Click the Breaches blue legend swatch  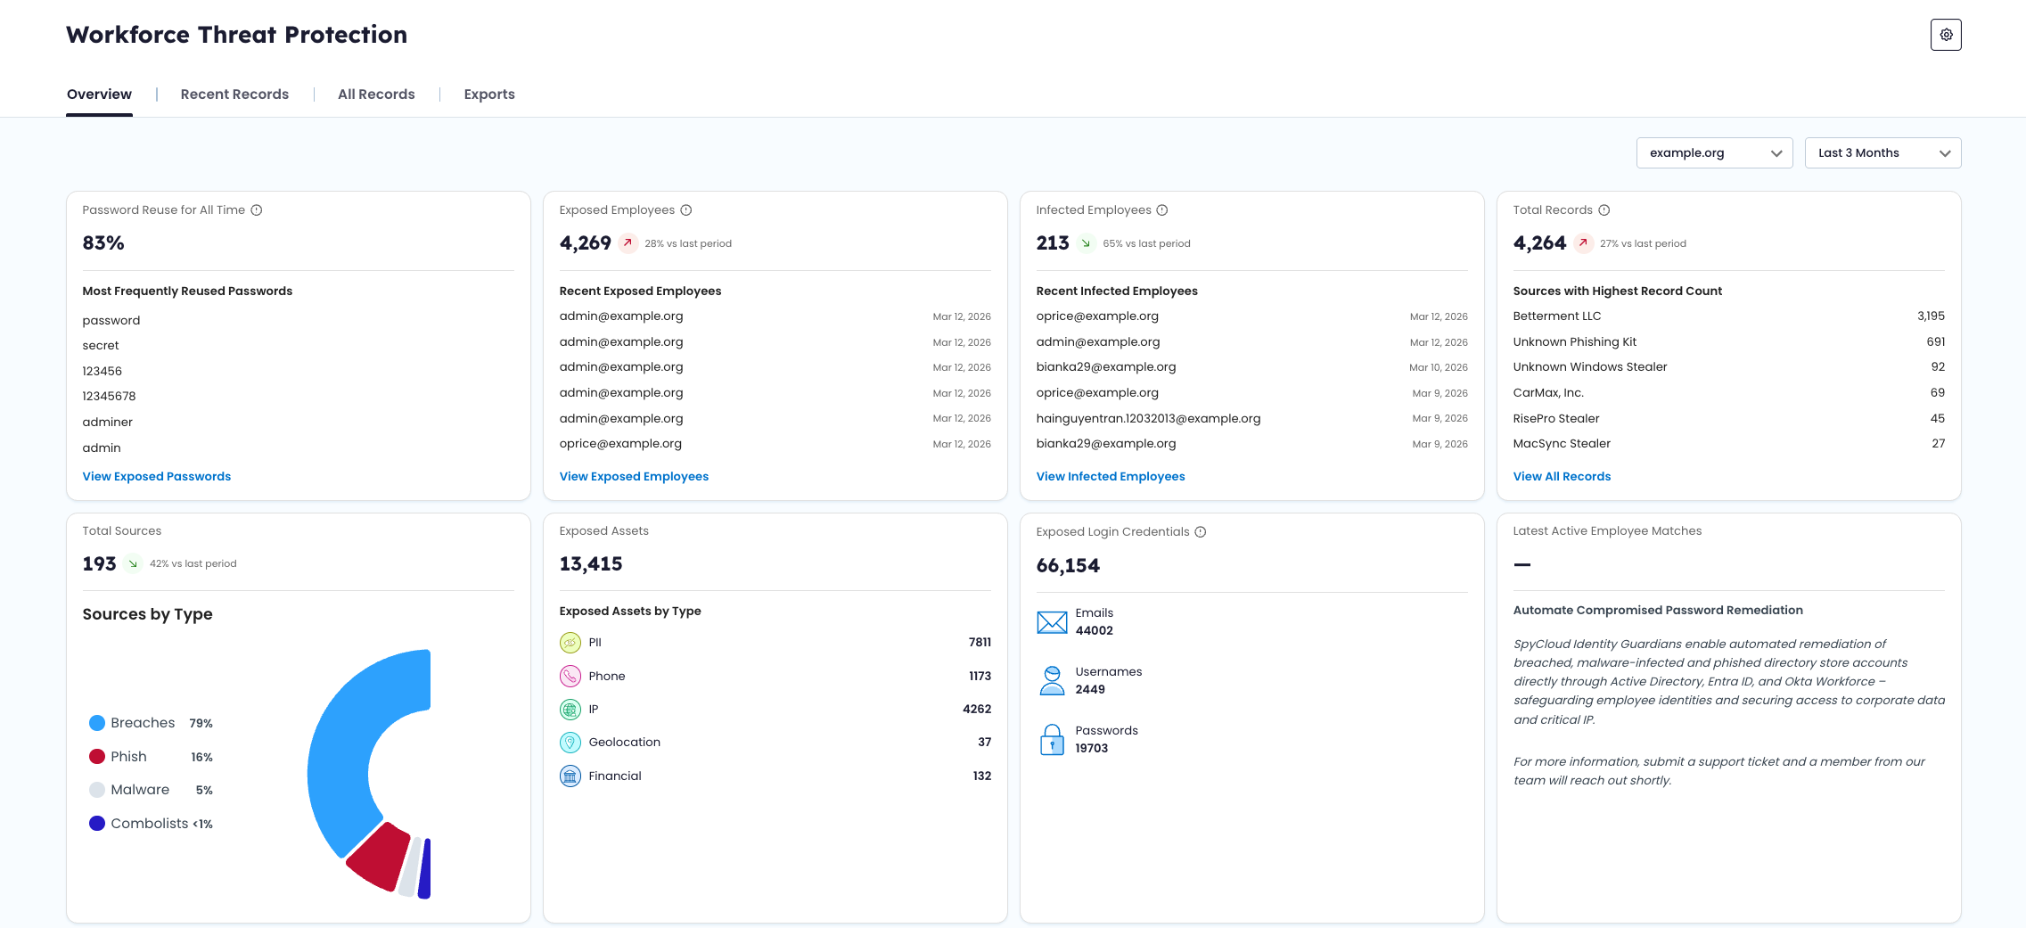(97, 723)
